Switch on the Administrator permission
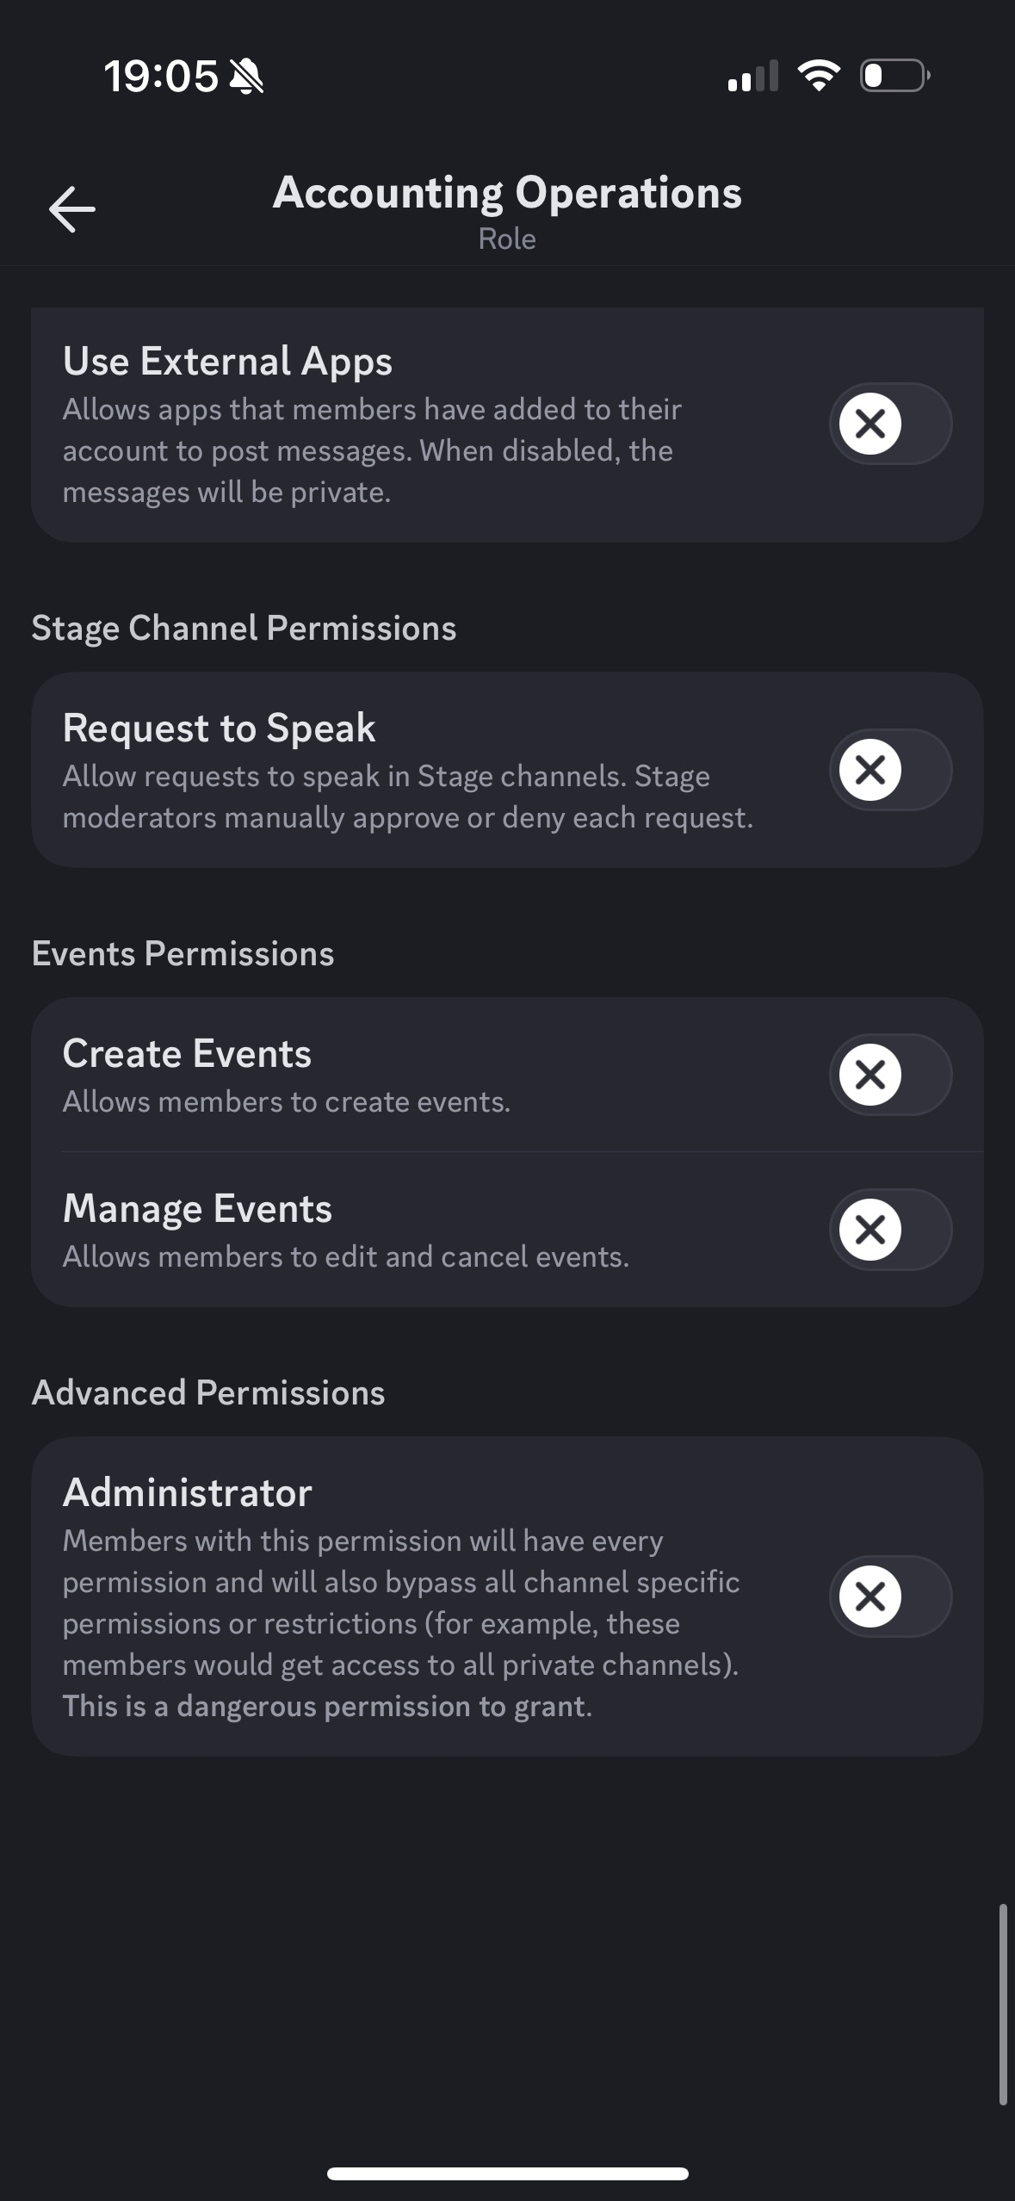This screenshot has height=2201, width=1015. pos(890,1596)
